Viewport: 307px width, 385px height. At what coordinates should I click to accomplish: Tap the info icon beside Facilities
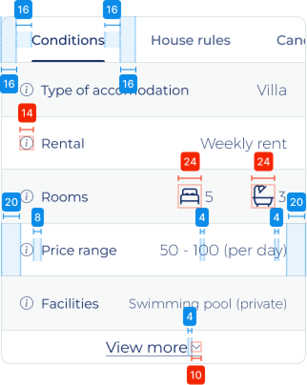click(27, 303)
